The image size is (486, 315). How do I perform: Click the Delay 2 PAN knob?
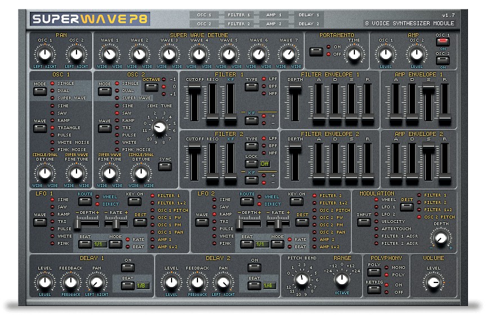click(223, 282)
